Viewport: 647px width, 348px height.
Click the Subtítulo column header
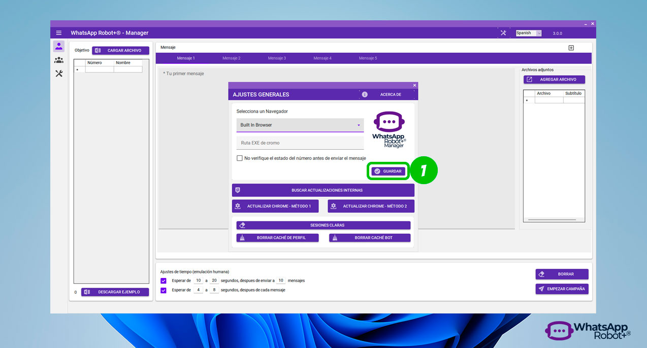click(574, 93)
